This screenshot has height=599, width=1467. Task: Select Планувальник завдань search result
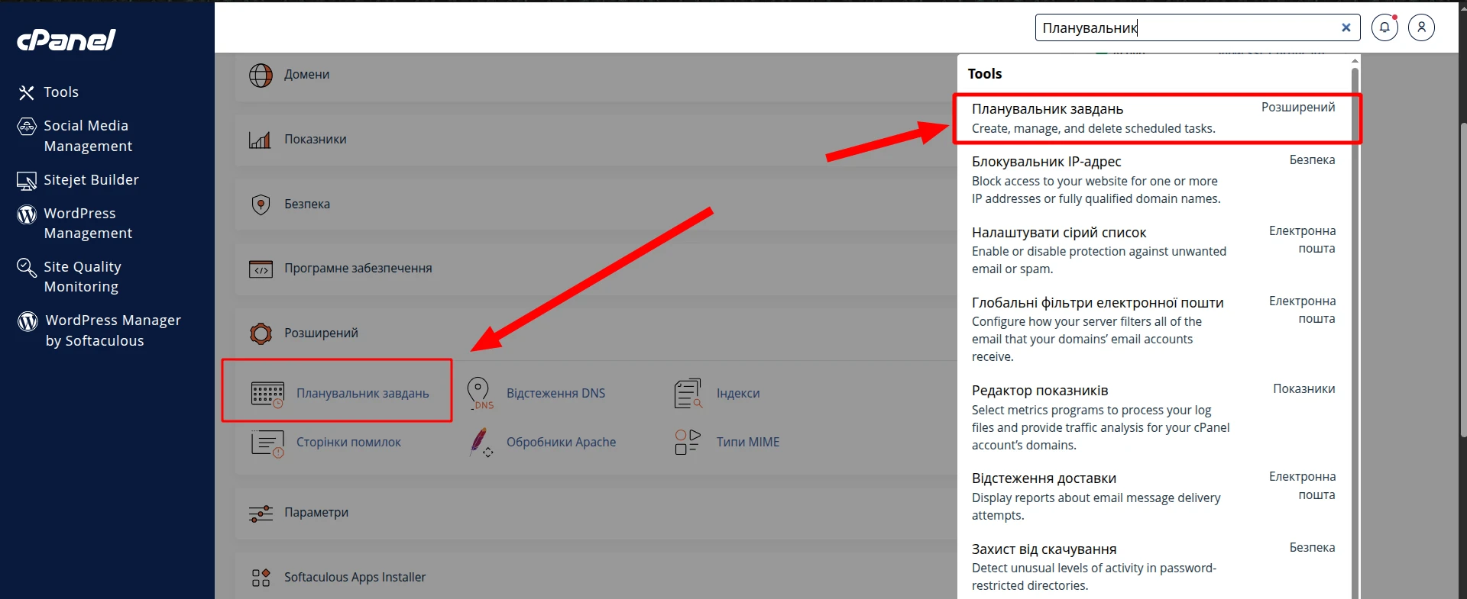pyautogui.click(x=1154, y=118)
